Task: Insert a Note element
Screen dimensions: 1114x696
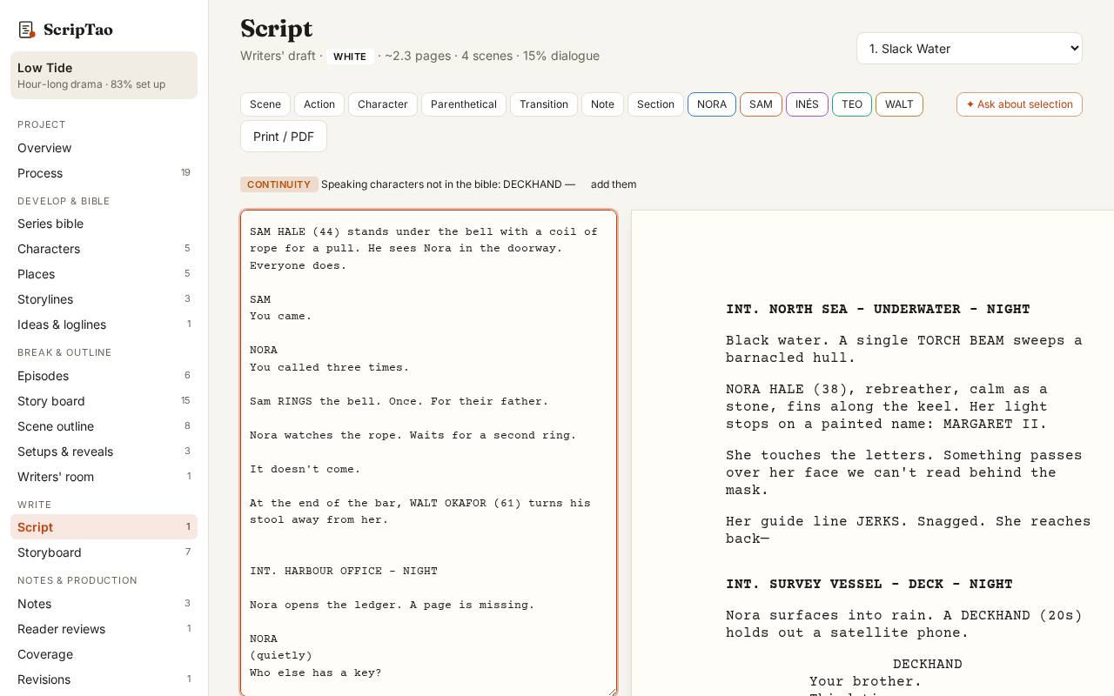Action: tap(602, 104)
